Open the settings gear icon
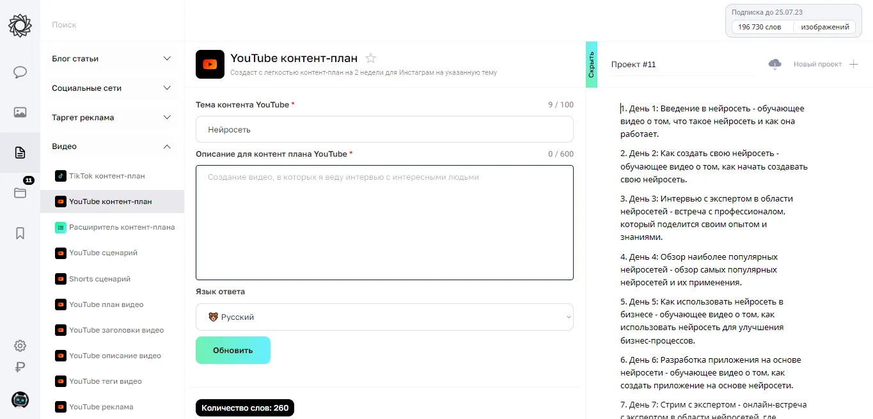The image size is (873, 419). (20, 346)
